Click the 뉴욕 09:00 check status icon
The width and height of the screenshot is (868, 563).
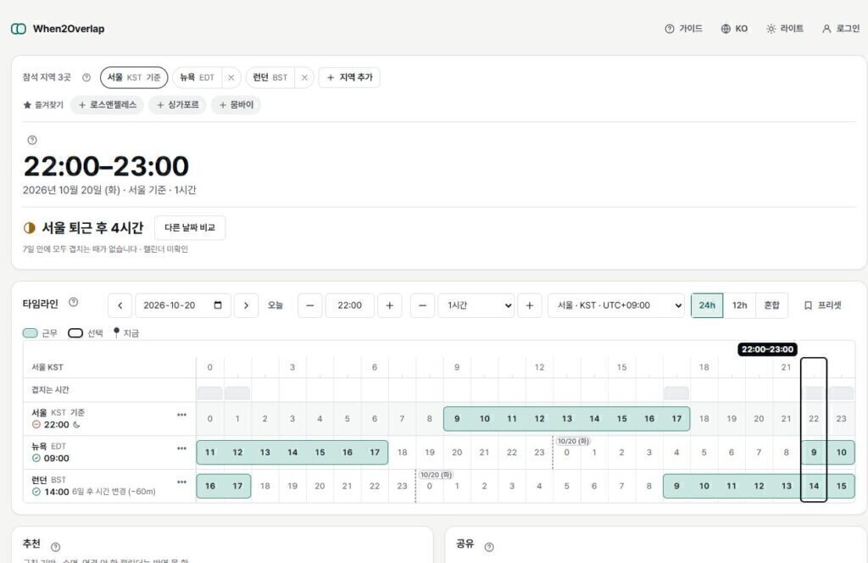tap(36, 459)
